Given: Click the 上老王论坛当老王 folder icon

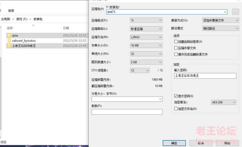Looking at the screenshot, I should 9,46.
